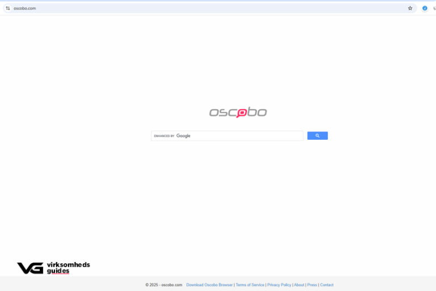
Task: Click the blue extension icon in toolbar
Action: pyautogui.click(x=425, y=8)
